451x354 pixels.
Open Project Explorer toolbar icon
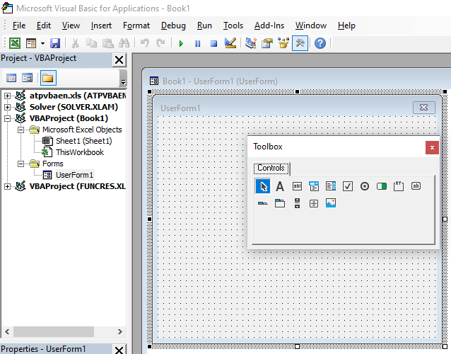click(251, 43)
